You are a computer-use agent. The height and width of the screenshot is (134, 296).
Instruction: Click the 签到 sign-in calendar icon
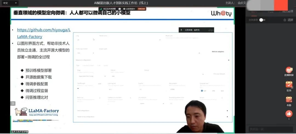[x=289, y=84]
